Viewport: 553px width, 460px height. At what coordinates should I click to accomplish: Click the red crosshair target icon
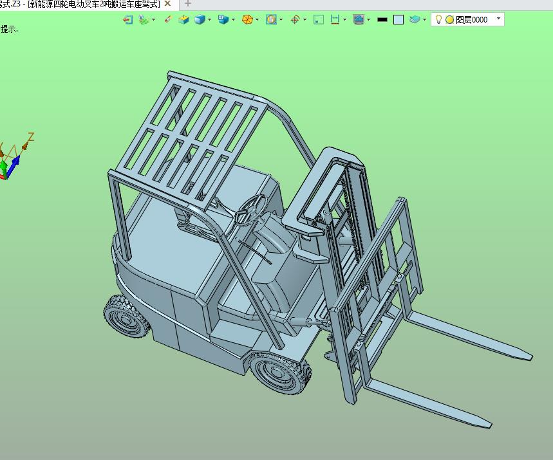[x=295, y=20]
